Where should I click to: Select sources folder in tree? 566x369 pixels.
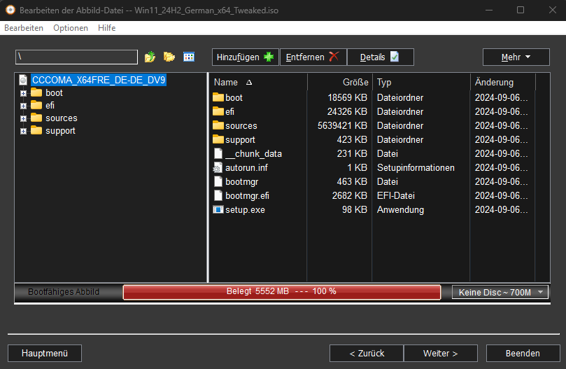pyautogui.click(x=62, y=118)
